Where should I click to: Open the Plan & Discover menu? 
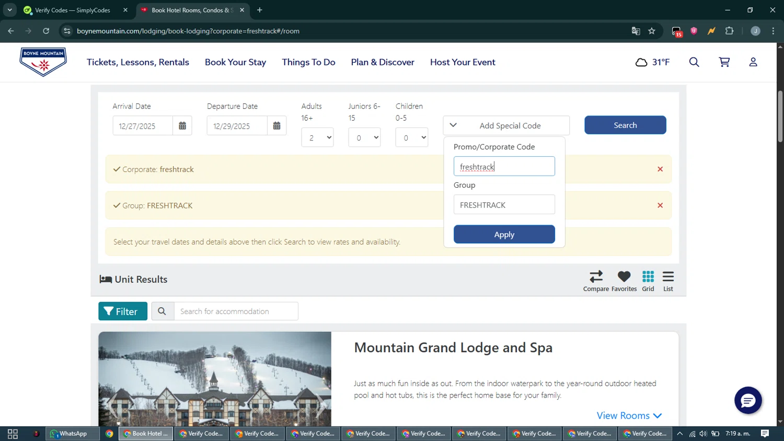point(383,62)
